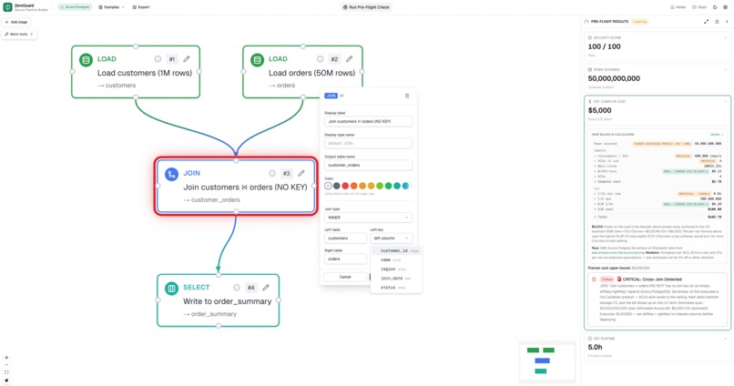Edit the Load orders stage with pencil
Viewport: 734px width, 386px height.
(x=349, y=59)
